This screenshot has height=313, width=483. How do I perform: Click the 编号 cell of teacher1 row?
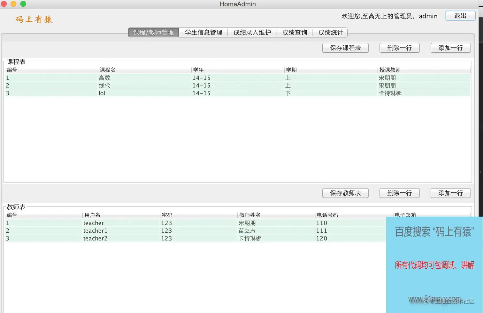pyautogui.click(x=44, y=231)
